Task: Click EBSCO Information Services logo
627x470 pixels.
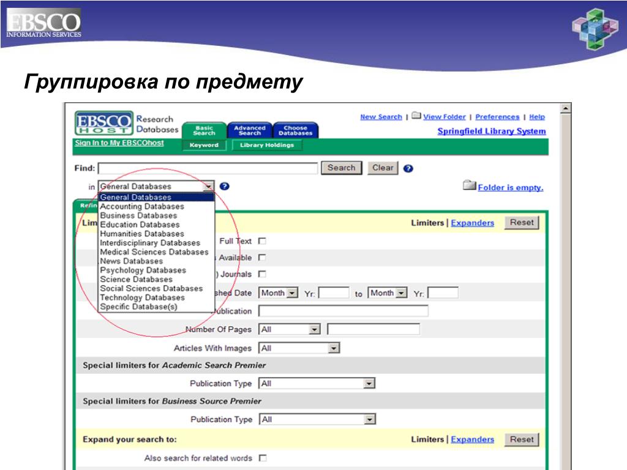Action: (x=43, y=23)
